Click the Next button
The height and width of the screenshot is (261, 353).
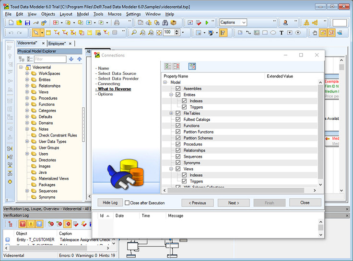click(234, 203)
